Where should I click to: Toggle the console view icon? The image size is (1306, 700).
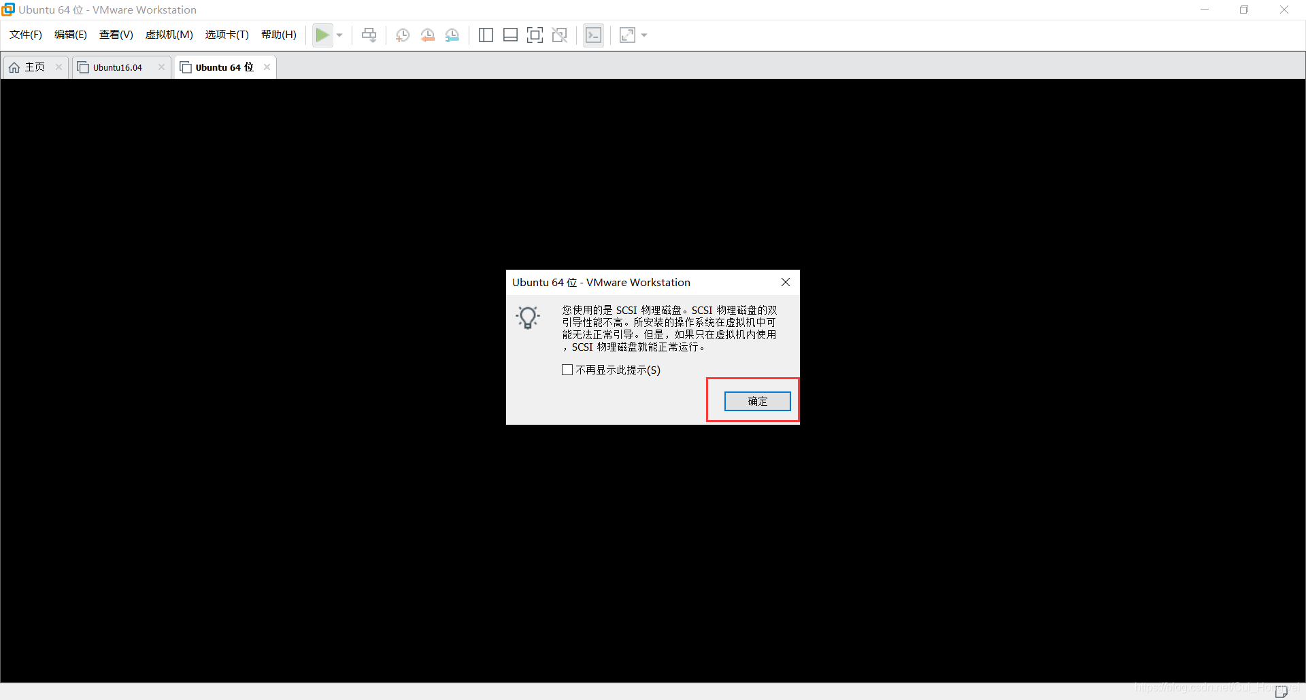[593, 35]
